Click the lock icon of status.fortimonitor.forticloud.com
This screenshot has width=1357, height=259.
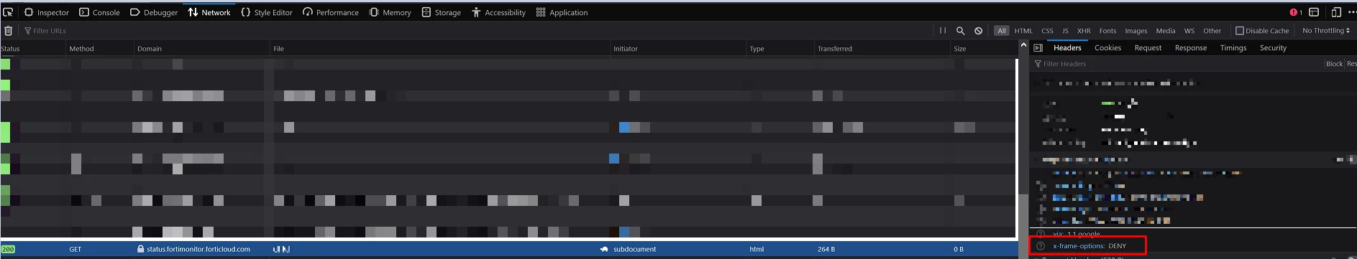coord(141,249)
